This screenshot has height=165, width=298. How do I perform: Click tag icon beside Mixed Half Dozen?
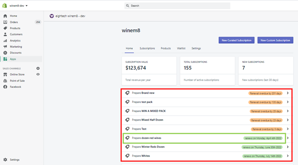(x=127, y=120)
